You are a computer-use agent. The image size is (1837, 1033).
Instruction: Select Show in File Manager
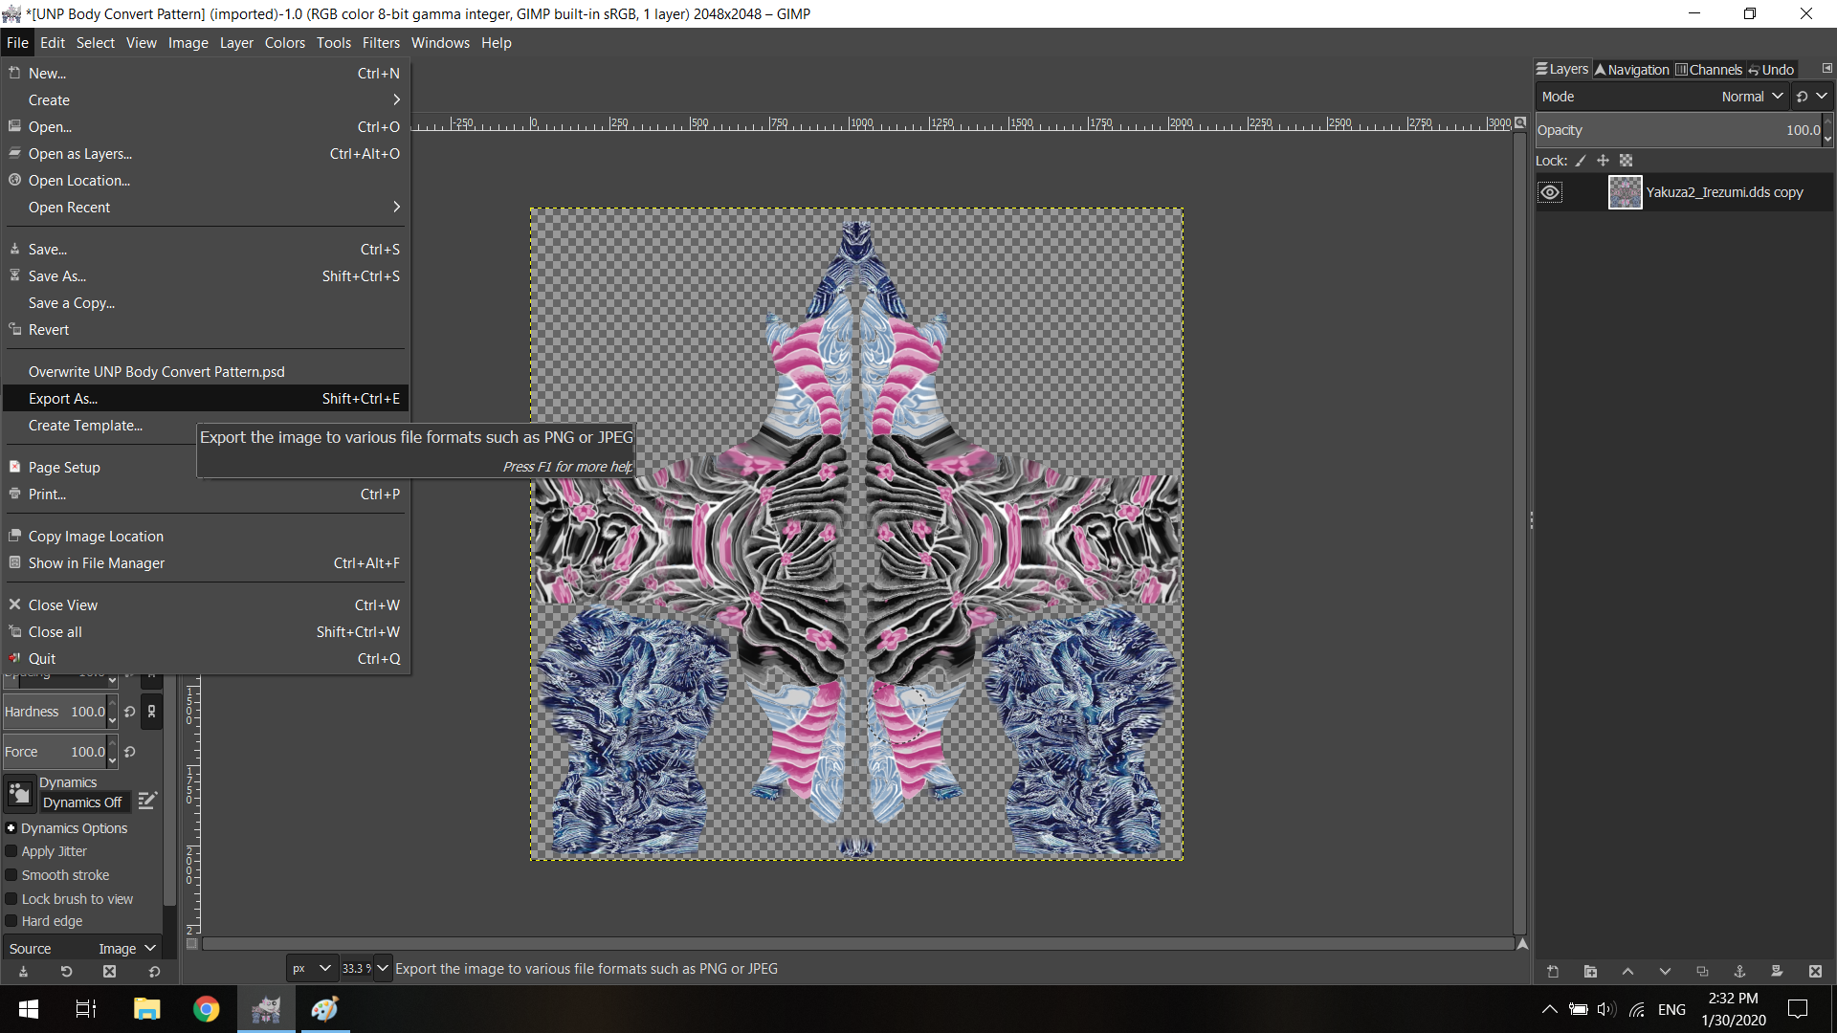click(x=206, y=563)
